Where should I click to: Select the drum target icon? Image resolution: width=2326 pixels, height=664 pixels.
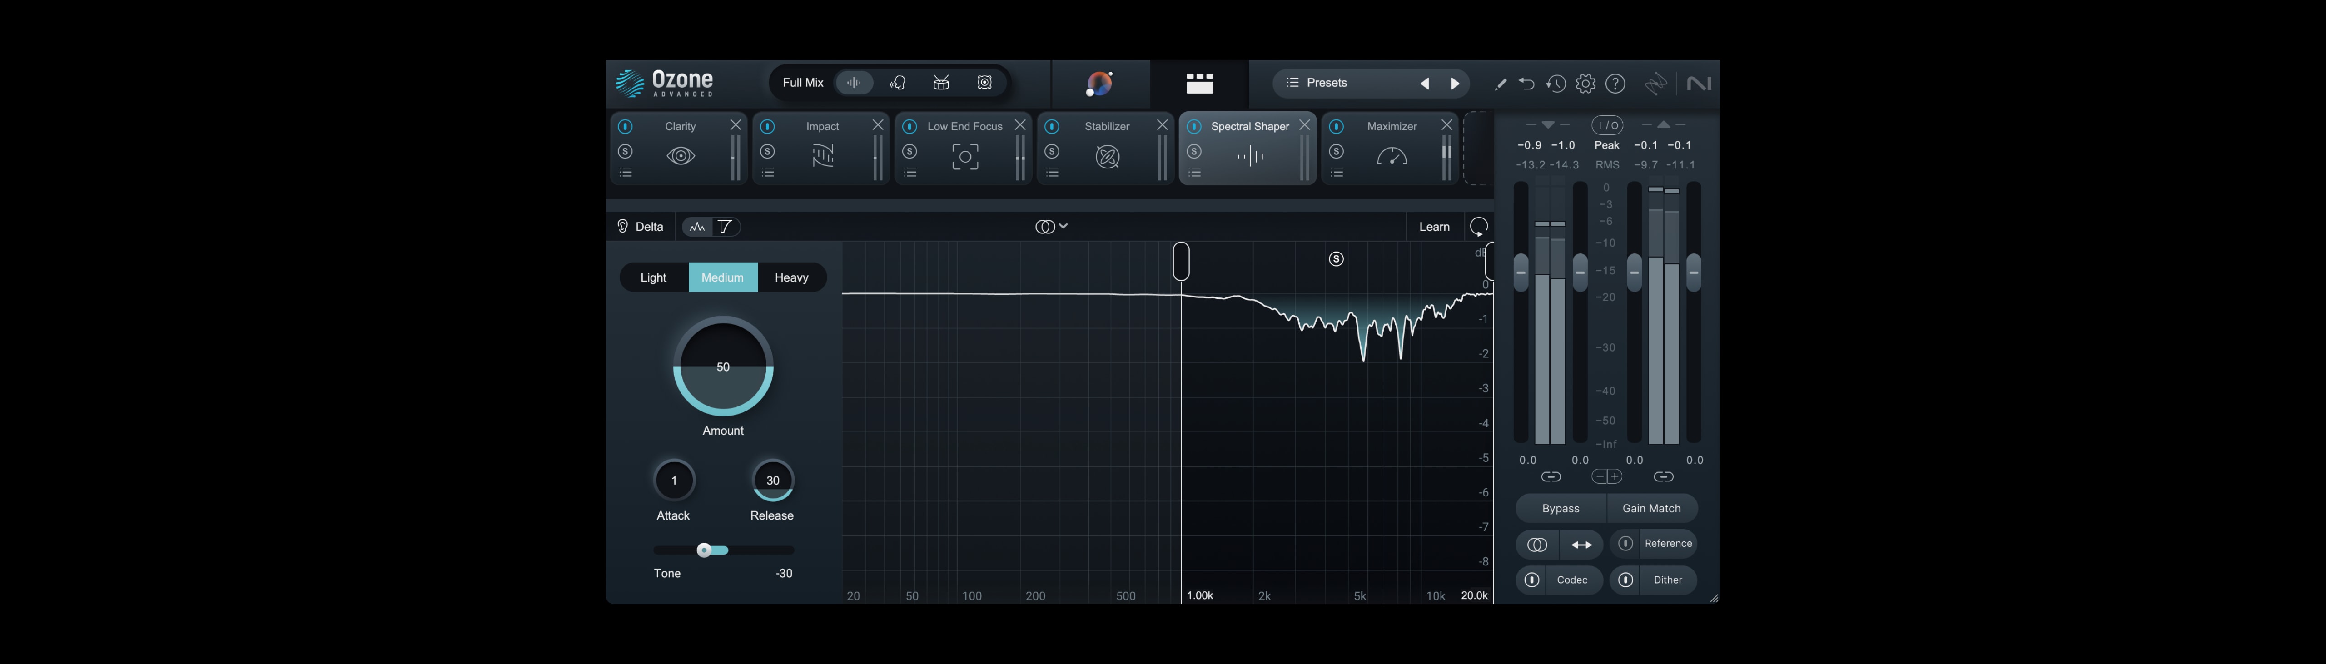[x=941, y=83]
